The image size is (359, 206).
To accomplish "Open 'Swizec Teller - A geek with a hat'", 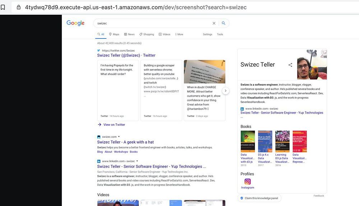I will coord(125,142).
